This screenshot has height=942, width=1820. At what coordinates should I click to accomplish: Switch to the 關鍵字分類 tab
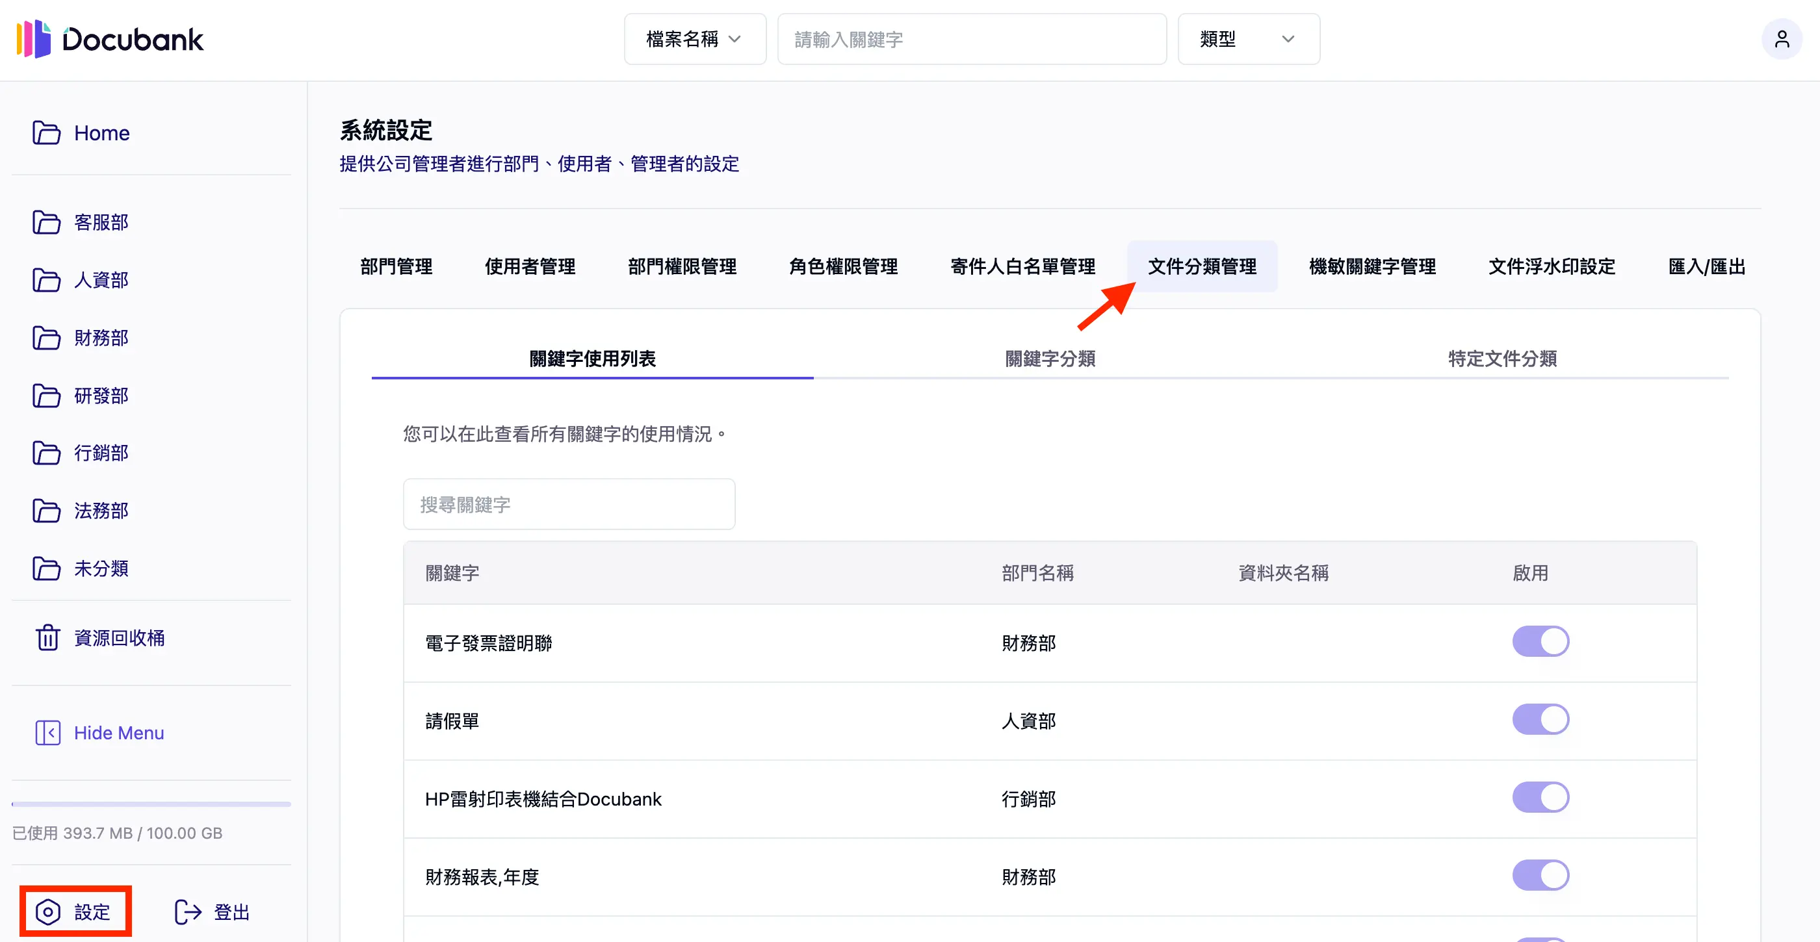click(x=1050, y=359)
